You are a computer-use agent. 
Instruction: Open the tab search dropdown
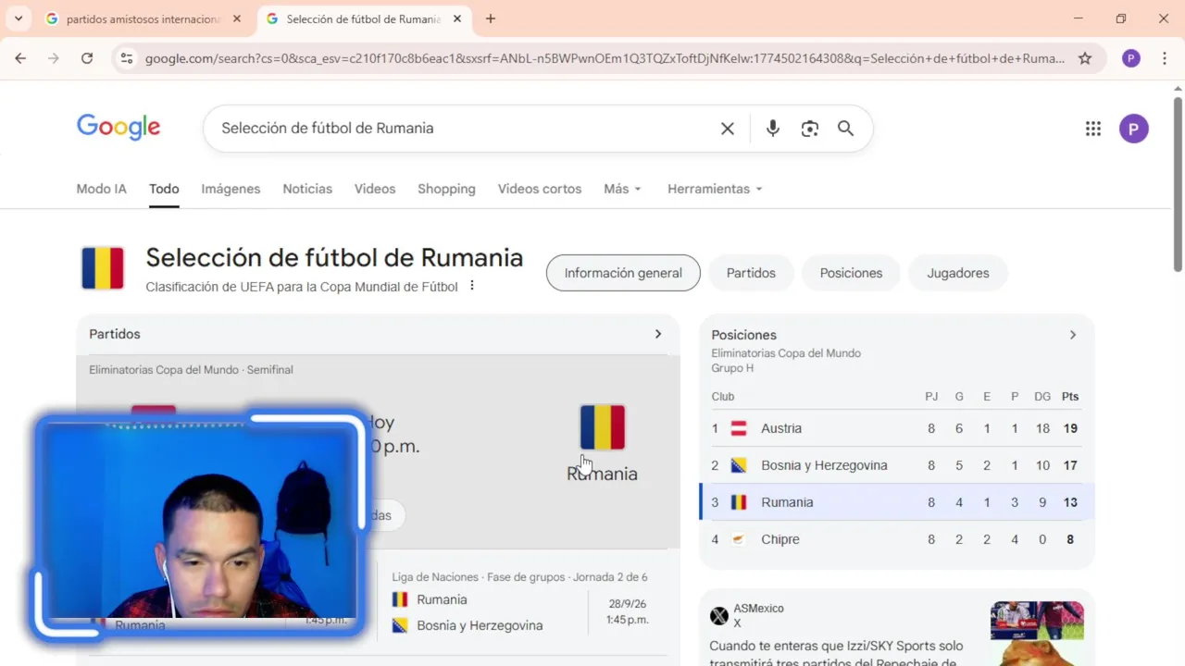tap(18, 18)
